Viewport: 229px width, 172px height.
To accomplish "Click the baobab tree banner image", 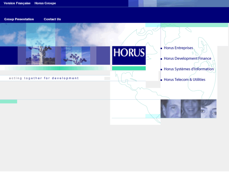I will 55,56.
